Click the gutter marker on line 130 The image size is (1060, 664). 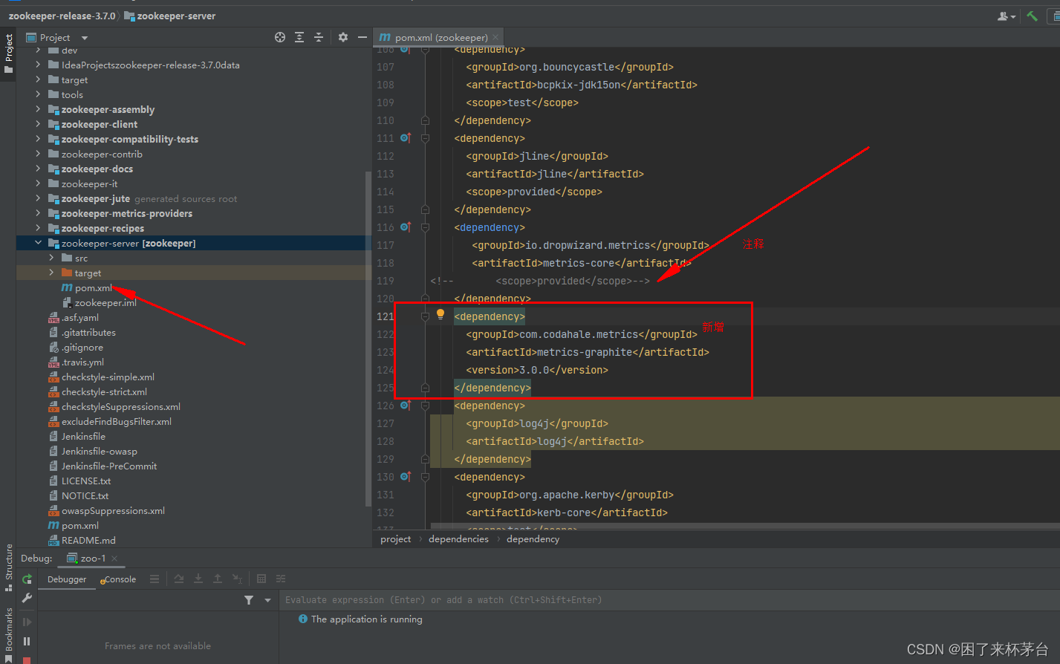coord(405,477)
